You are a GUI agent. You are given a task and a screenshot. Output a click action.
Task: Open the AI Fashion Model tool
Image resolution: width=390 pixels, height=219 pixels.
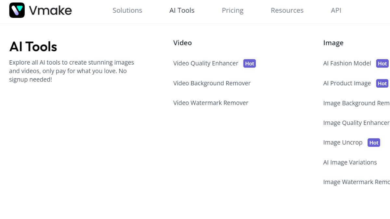click(x=347, y=63)
